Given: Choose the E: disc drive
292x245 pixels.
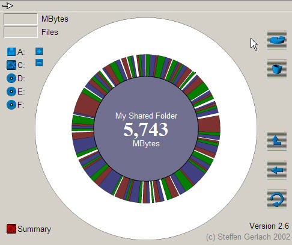Looking at the screenshot, I should [11, 91].
